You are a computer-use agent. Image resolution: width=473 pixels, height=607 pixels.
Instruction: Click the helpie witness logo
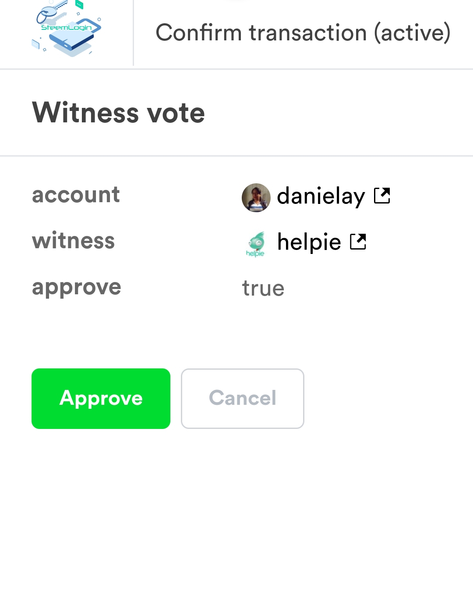pos(256,244)
